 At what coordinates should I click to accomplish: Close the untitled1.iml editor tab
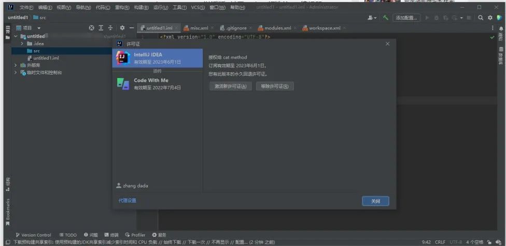click(x=176, y=28)
